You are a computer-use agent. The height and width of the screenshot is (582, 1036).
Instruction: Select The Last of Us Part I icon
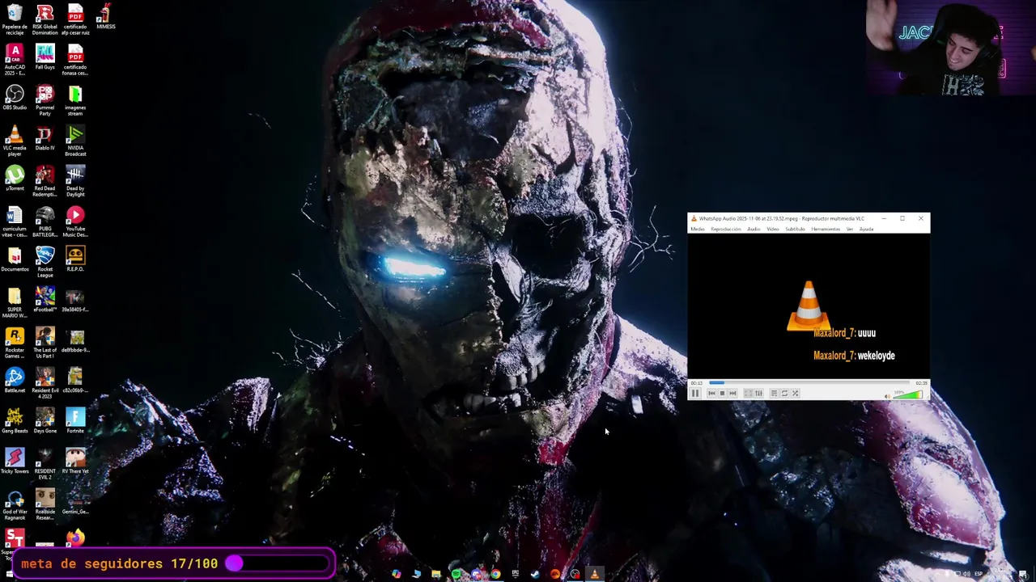pos(45,344)
